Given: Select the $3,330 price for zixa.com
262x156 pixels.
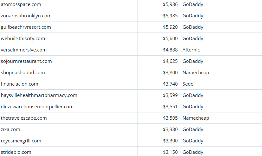Looking at the screenshot, I should point(170,129).
